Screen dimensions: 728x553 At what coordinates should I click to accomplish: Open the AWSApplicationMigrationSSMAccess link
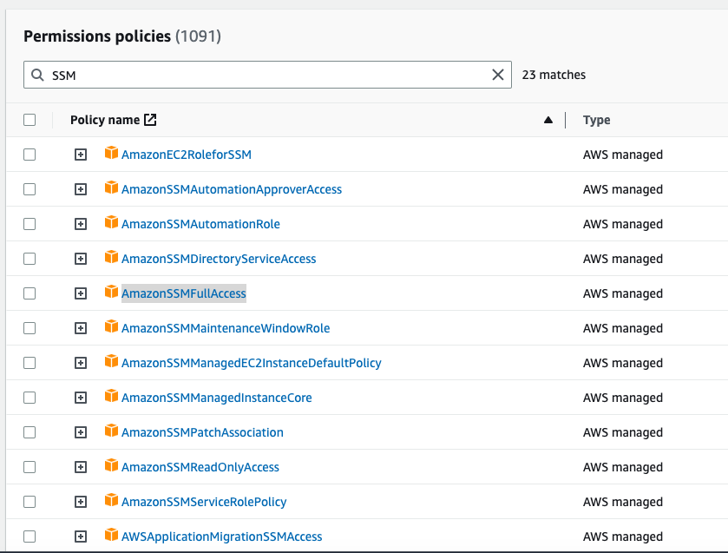coord(221,537)
